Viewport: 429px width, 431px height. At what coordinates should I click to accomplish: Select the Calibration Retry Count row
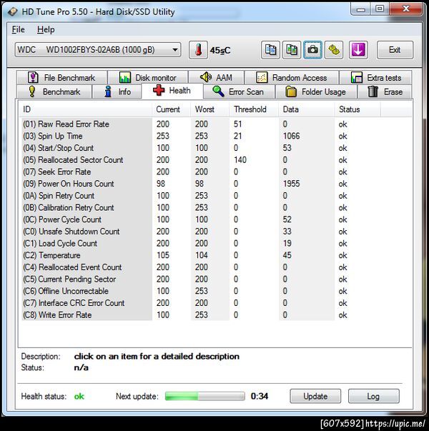(x=216, y=207)
